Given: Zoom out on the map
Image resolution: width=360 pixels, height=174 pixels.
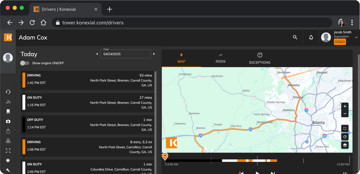Looking at the screenshot, I should tap(345, 114).
